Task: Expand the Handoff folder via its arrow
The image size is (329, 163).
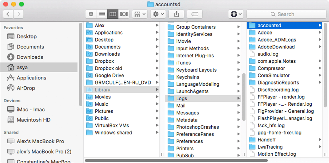Action: point(320,140)
